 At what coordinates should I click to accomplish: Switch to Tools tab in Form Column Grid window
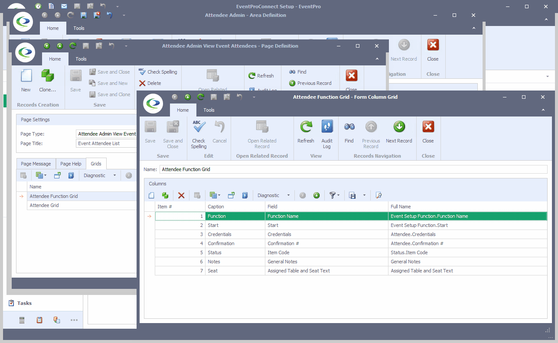click(x=209, y=110)
